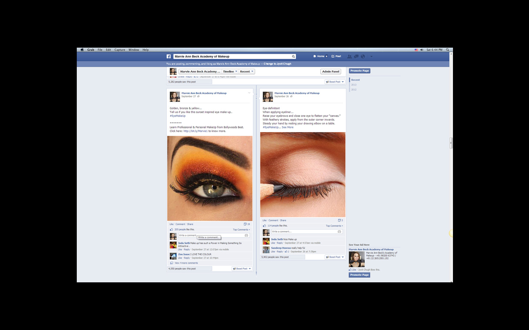Select 2013 in the timeline navigator
The height and width of the screenshot is (330, 529).
click(354, 85)
